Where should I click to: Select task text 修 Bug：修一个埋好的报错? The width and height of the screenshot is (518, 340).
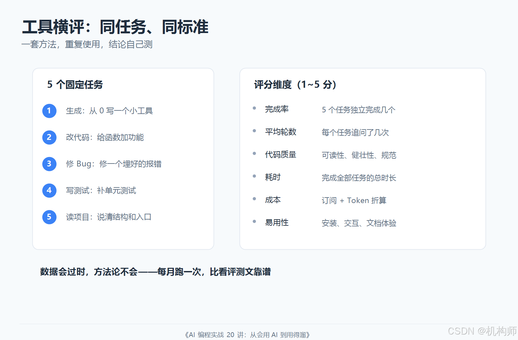click(114, 164)
